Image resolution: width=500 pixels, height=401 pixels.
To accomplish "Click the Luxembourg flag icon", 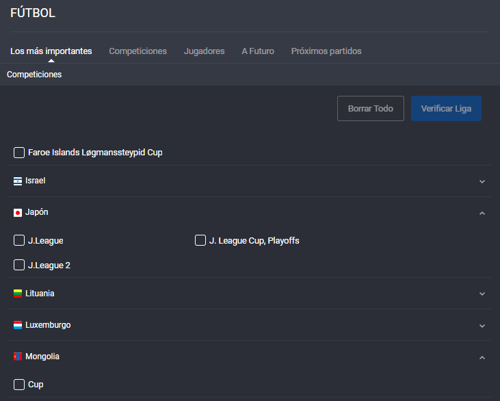I will click(x=18, y=325).
